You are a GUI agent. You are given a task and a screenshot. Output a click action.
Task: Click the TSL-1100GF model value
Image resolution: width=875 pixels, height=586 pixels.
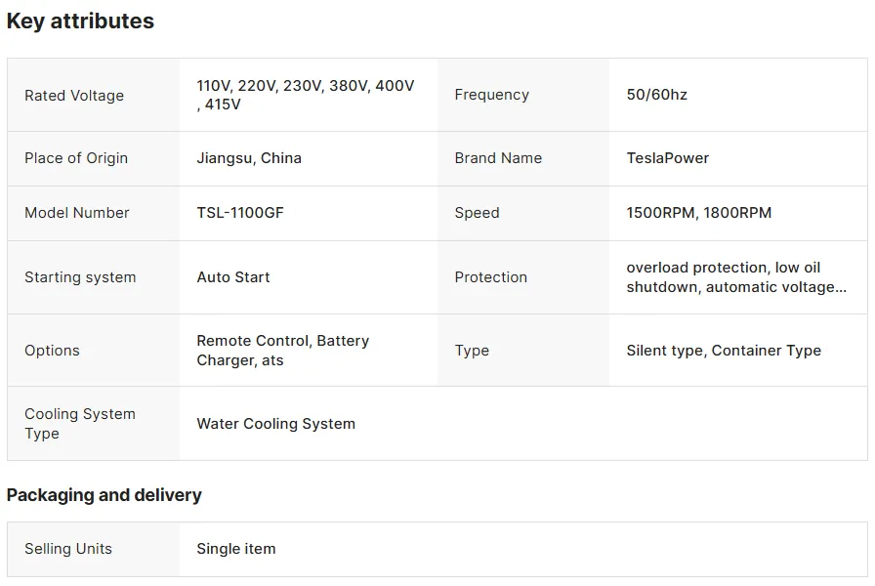[x=240, y=213]
